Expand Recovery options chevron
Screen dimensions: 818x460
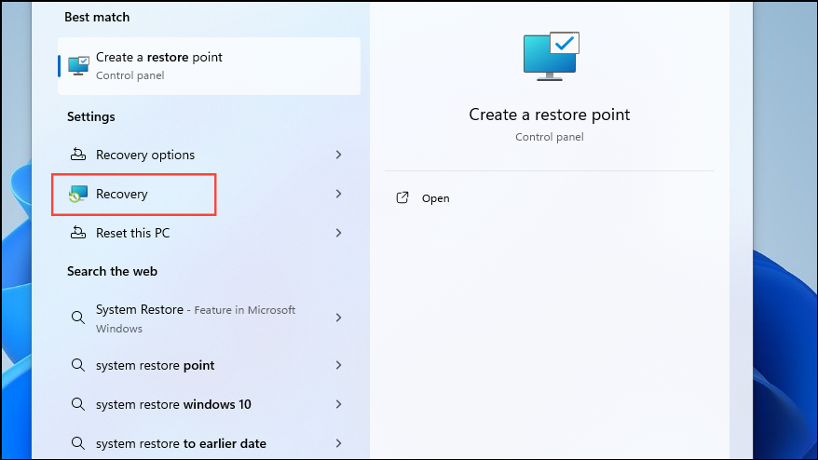tap(338, 155)
